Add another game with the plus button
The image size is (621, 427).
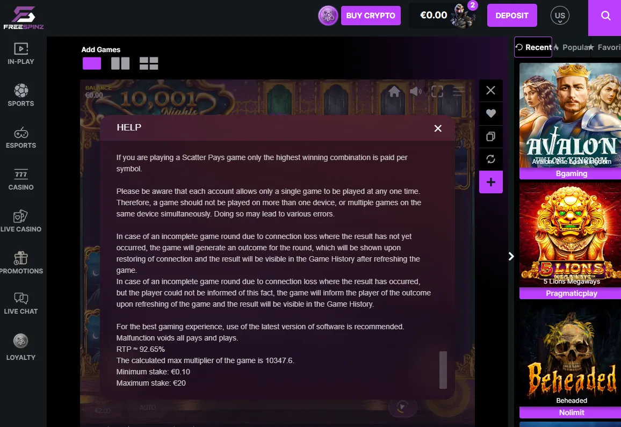click(x=490, y=182)
